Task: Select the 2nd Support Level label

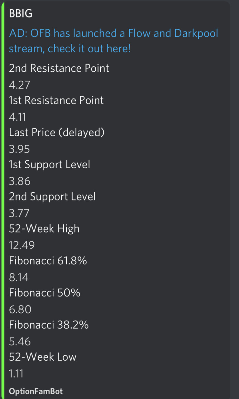Action: (x=52, y=197)
